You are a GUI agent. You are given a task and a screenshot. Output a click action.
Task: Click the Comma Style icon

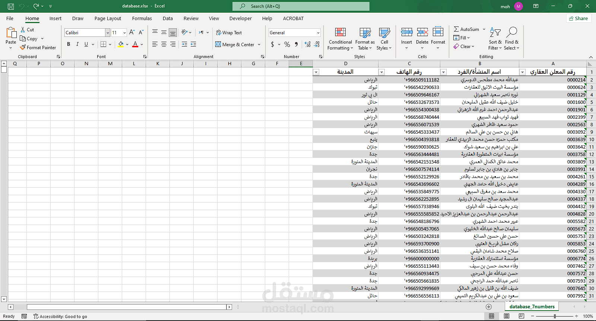tap(296, 44)
